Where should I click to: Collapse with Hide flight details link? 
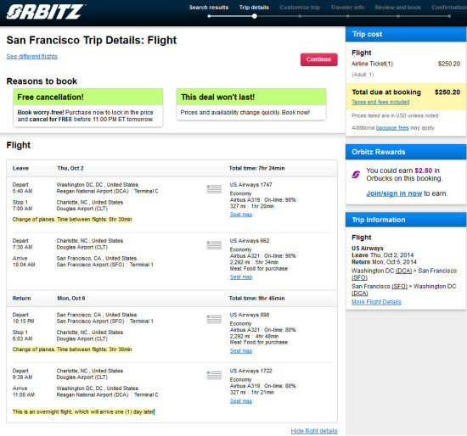coord(314,431)
